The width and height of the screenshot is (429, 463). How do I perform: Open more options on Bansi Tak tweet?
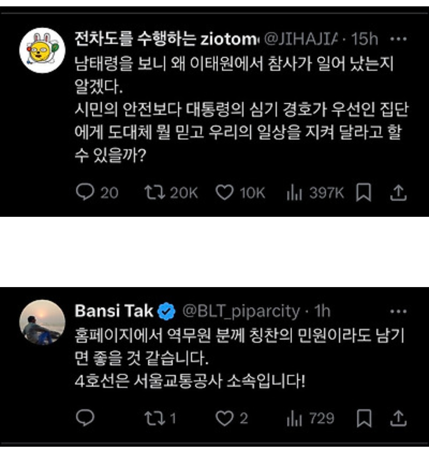click(398, 311)
